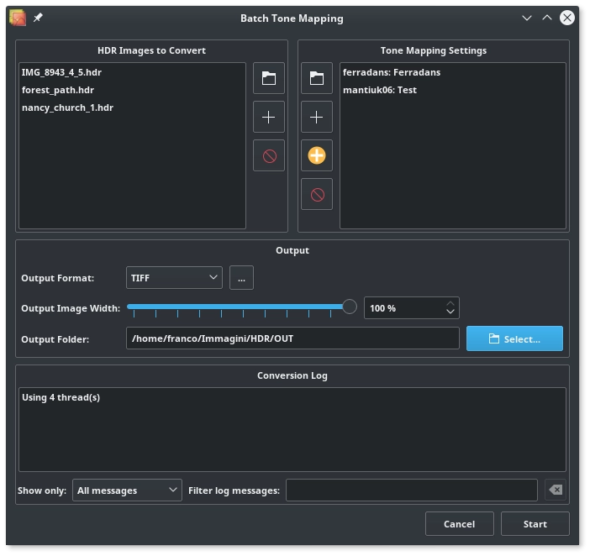Viewport: 590px width, 556px height.
Task: Clear the filter log messages field
Action: (556, 490)
